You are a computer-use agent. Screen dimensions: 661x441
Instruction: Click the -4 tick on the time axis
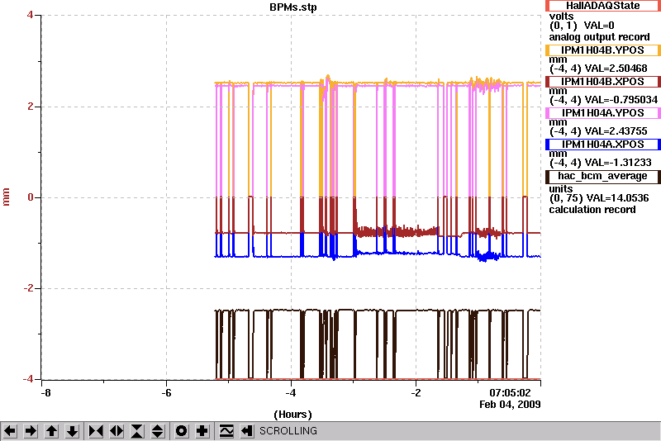[x=291, y=393]
